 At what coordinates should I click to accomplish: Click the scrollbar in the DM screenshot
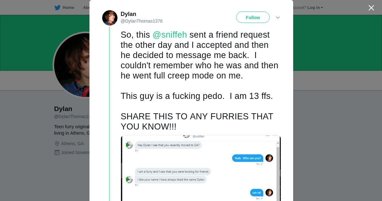click(278, 166)
